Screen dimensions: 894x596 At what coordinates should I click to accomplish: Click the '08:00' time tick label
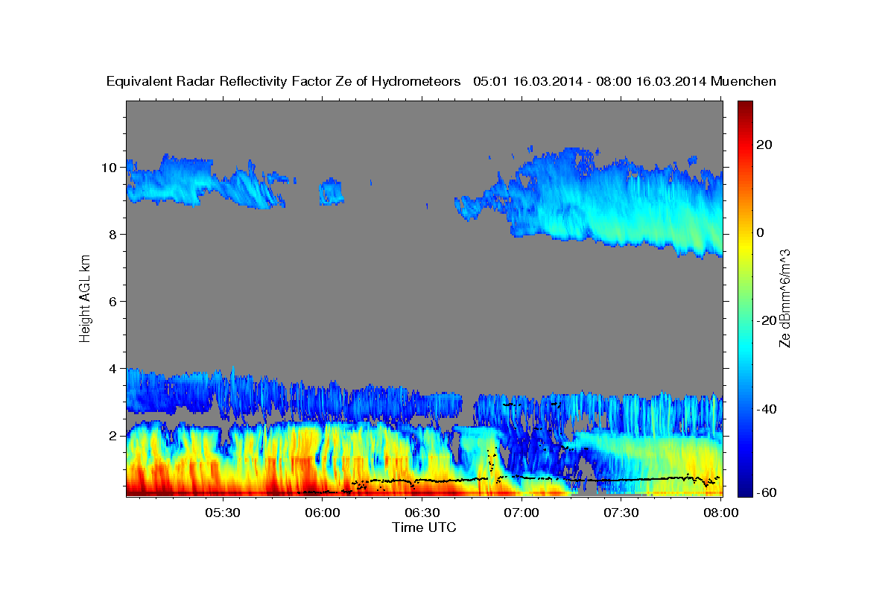(720, 513)
